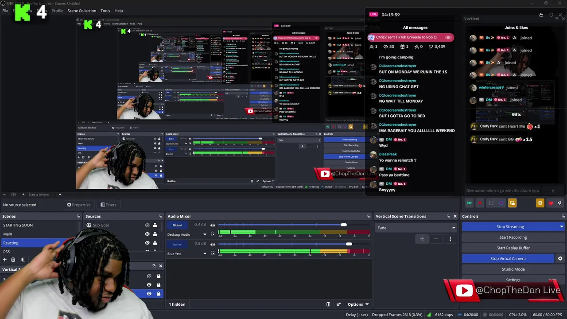Click the yellow vertical virtual camera icon
Screen dimensions: 567x319
coord(512,203)
